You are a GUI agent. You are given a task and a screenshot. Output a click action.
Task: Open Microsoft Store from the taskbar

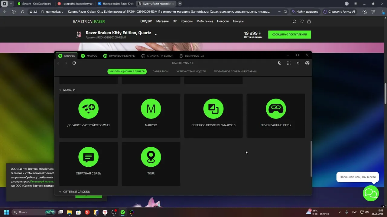tap(78, 212)
